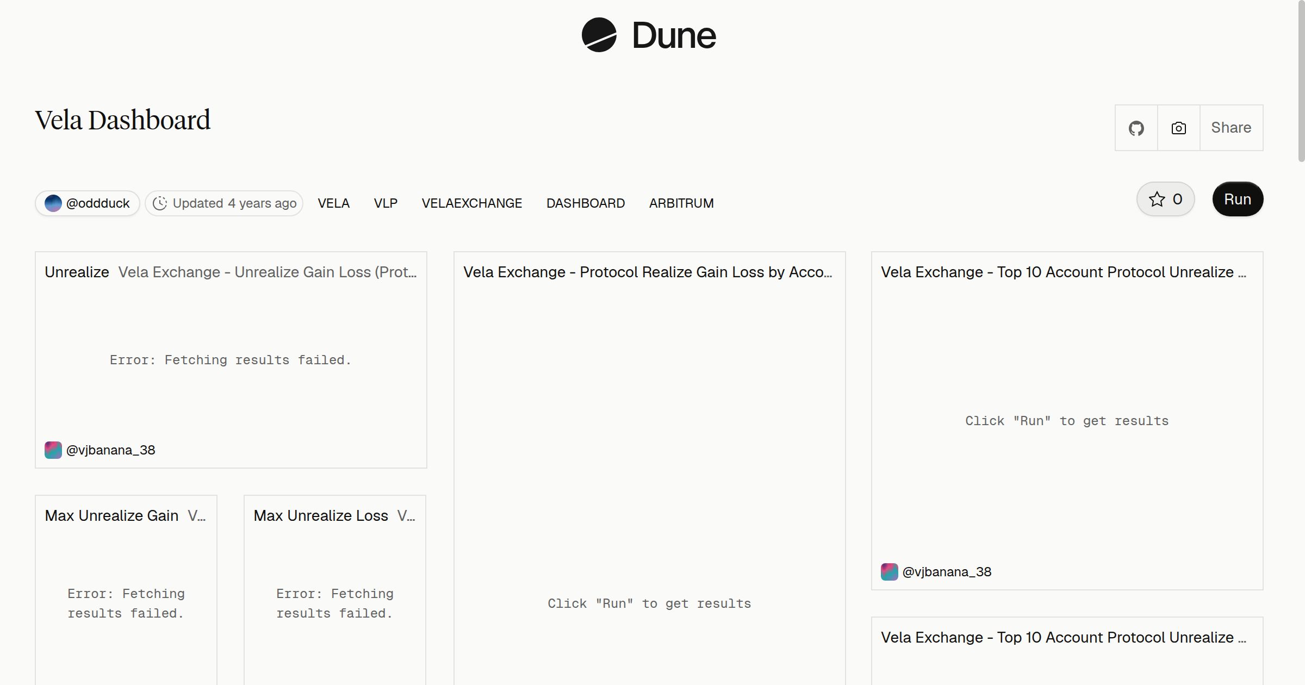
Task: Open @vjbanana_38 link in Unrealize card
Action: (110, 450)
